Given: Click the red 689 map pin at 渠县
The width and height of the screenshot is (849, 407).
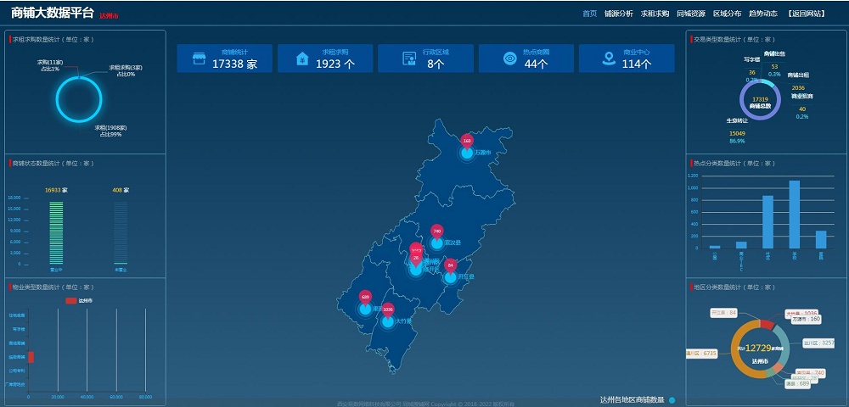Looking at the screenshot, I should pyautogui.click(x=365, y=297).
